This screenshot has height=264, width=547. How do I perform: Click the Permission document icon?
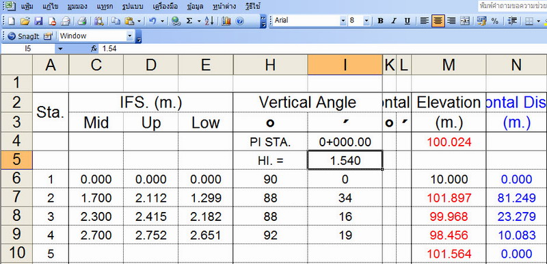(x=53, y=21)
